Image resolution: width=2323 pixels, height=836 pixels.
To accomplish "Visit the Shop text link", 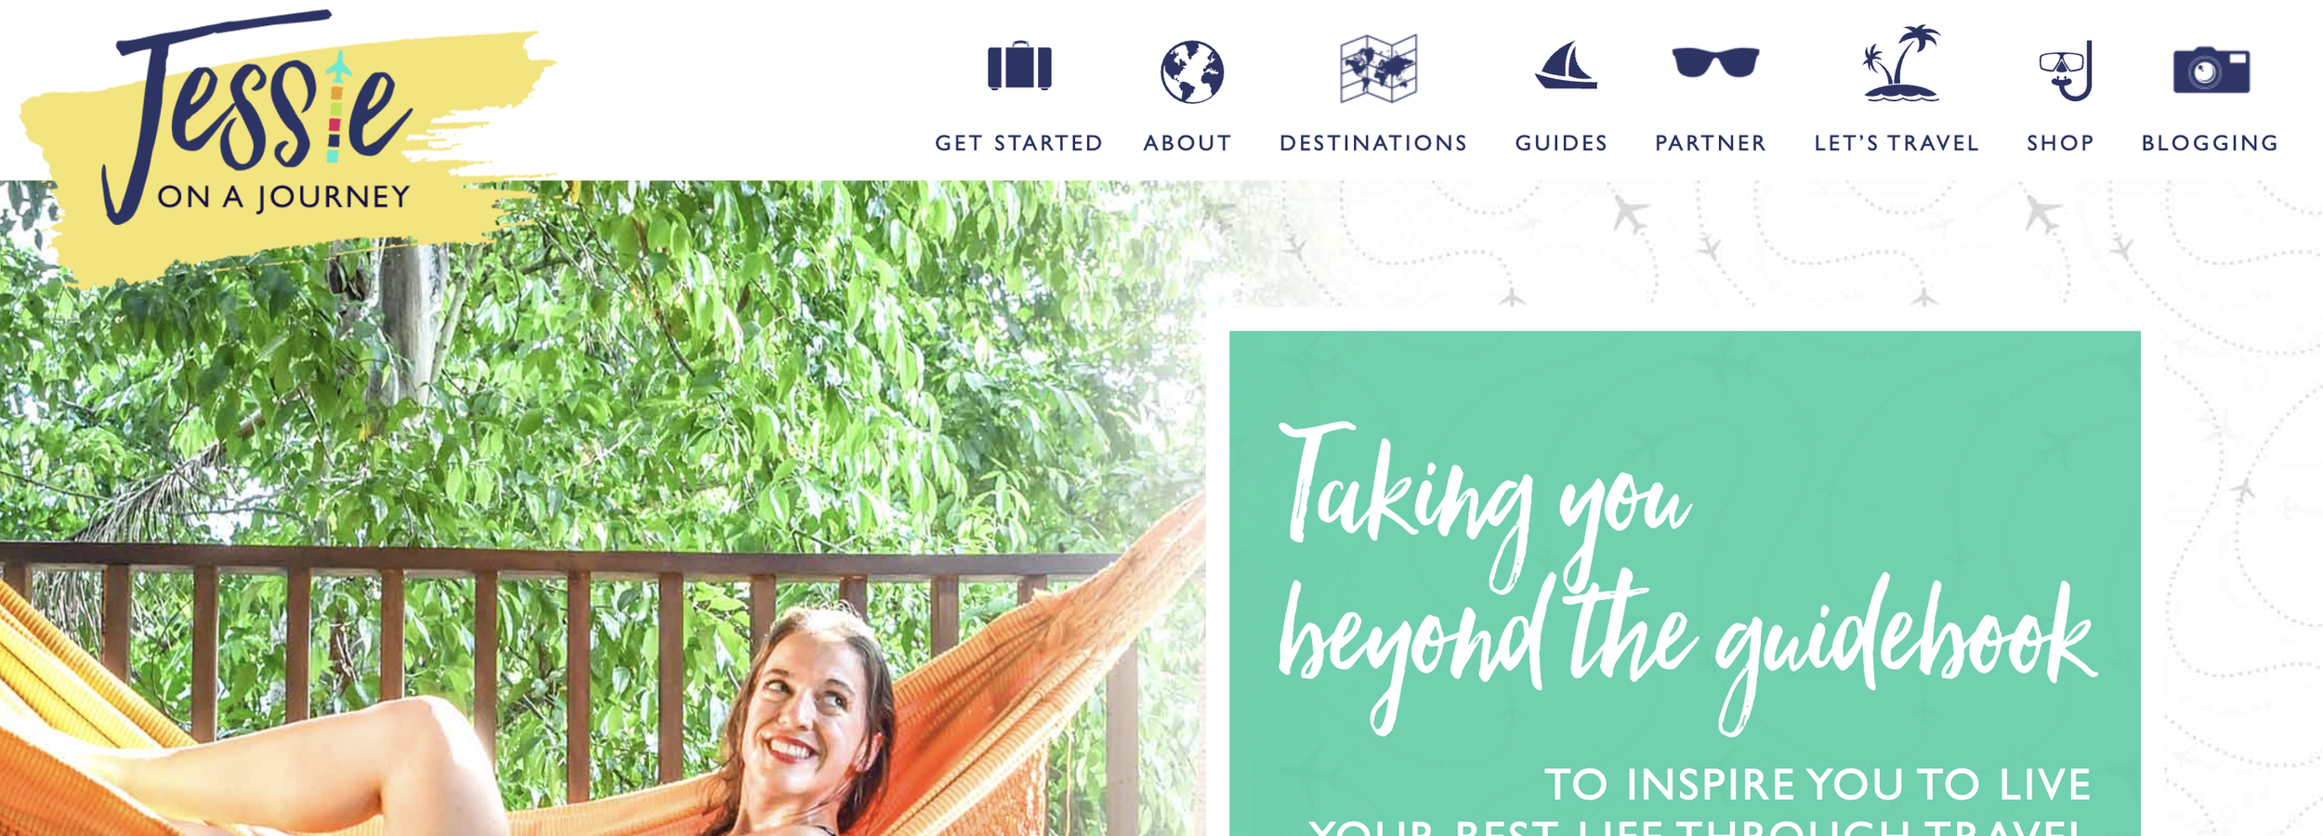I will (2060, 143).
